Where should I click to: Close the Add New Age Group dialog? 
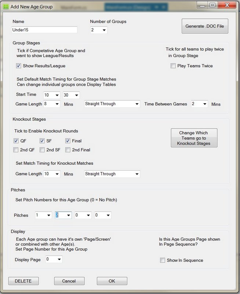point(227,5)
